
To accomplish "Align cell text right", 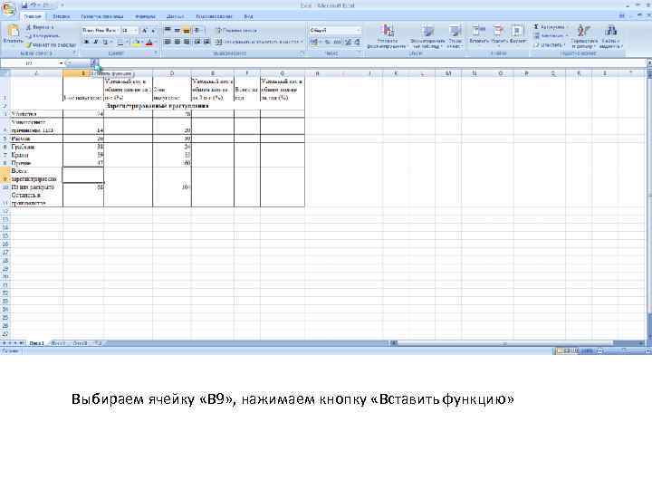I will [187, 42].
